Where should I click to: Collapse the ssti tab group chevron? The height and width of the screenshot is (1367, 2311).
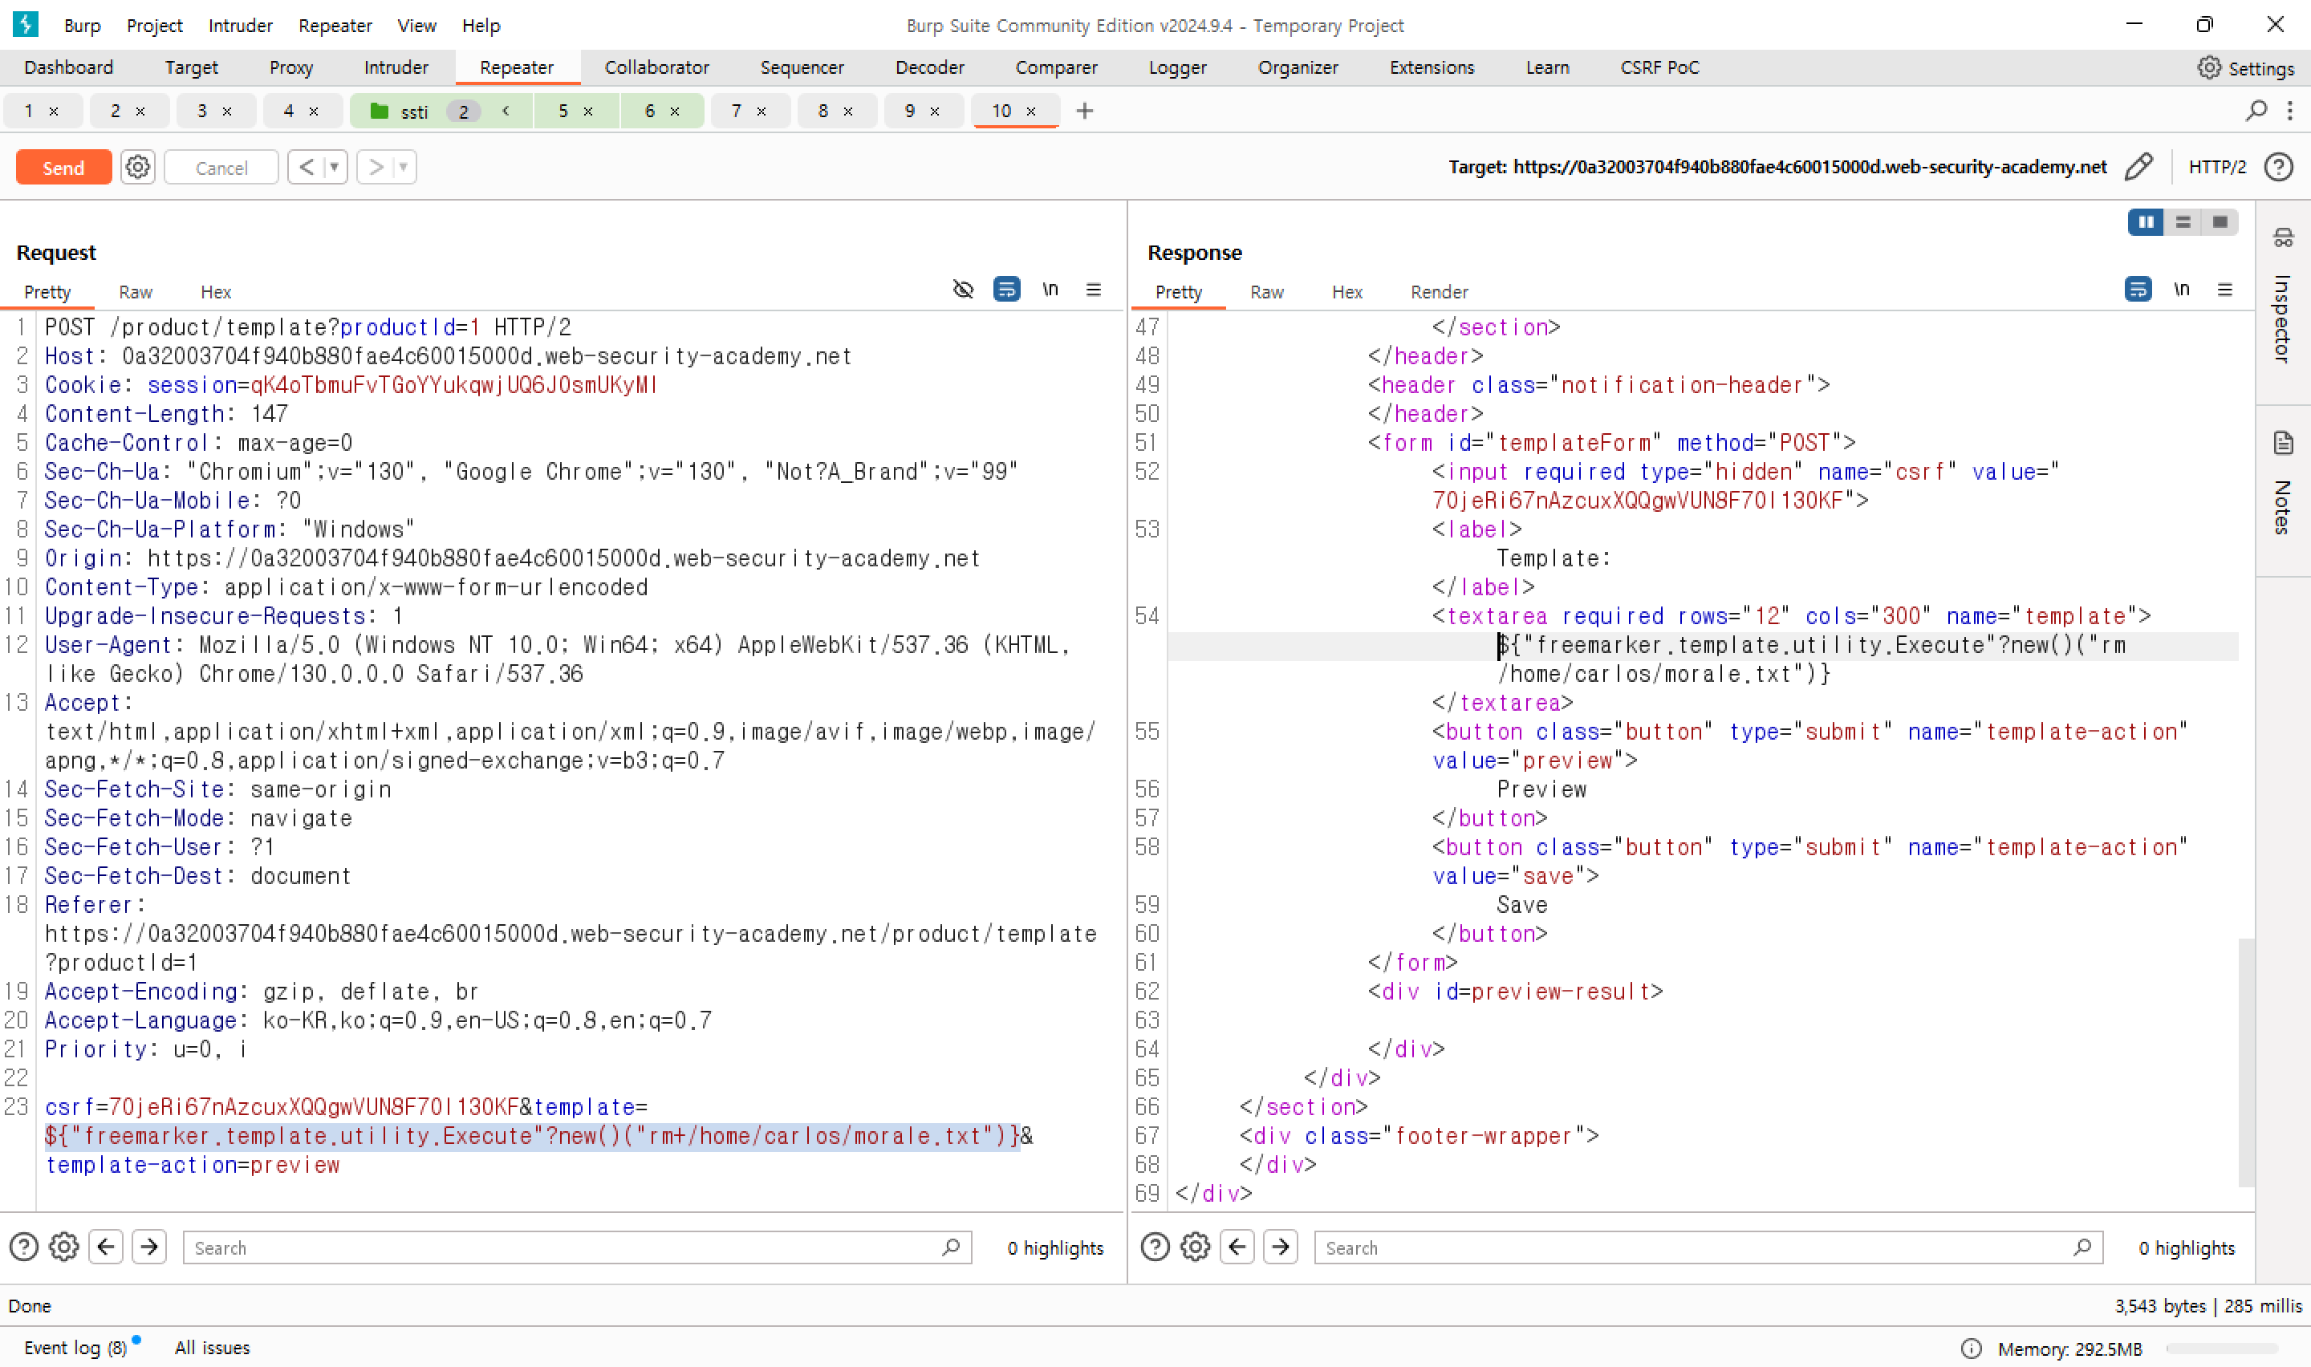[506, 111]
